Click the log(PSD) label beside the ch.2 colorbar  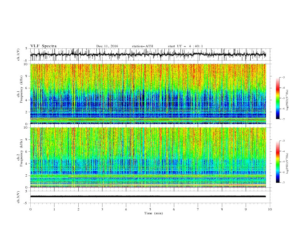tap(287, 164)
